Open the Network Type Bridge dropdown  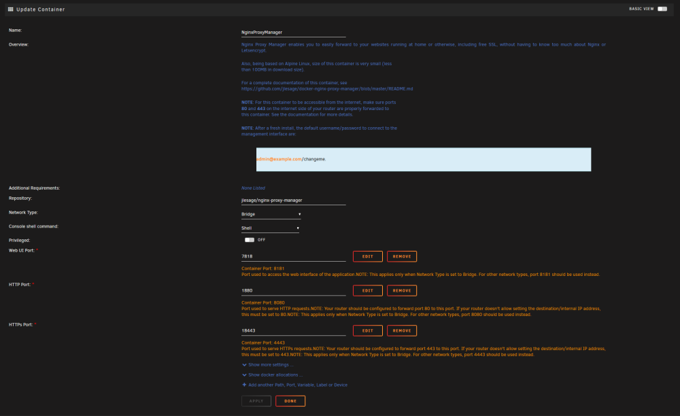[x=271, y=214]
